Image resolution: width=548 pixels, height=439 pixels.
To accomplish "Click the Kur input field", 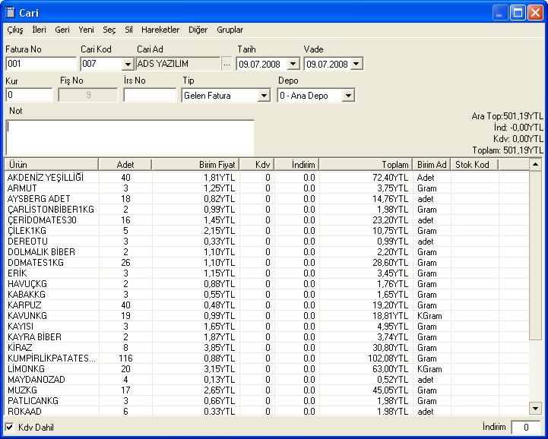I will pos(29,95).
